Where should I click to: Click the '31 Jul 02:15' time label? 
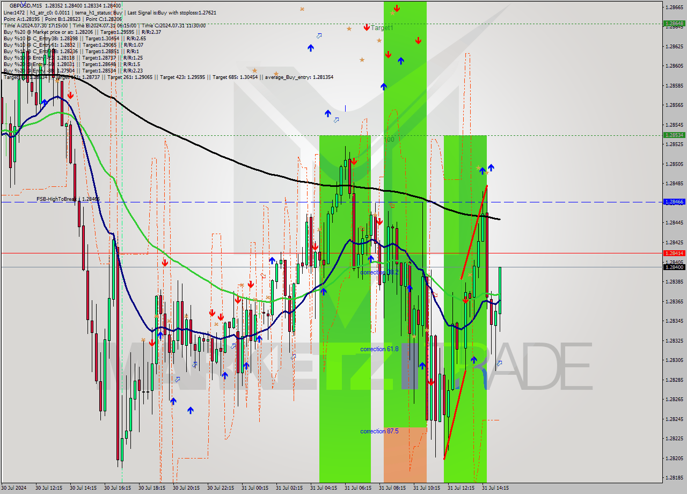(x=289, y=488)
